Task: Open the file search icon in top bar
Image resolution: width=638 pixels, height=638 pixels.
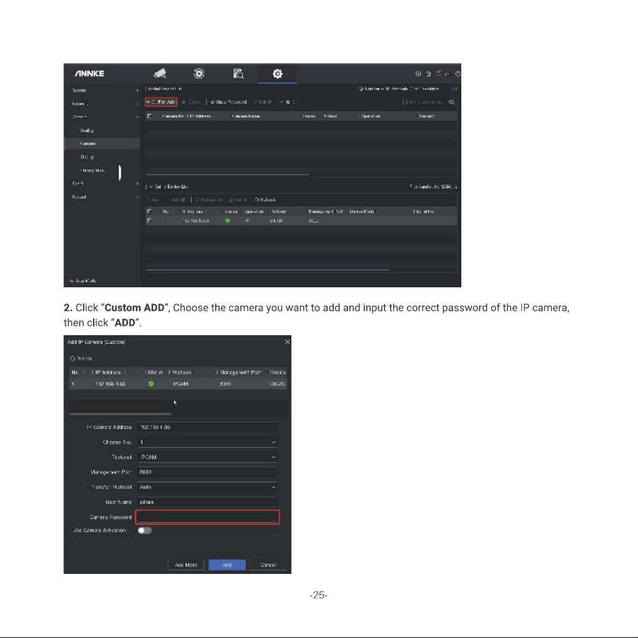Action: click(238, 74)
